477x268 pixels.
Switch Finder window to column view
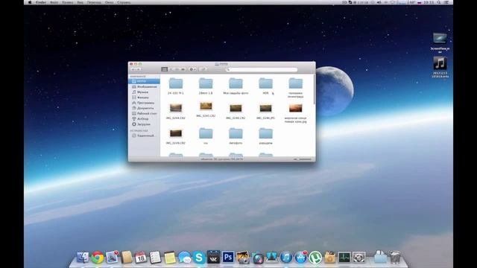click(x=177, y=69)
